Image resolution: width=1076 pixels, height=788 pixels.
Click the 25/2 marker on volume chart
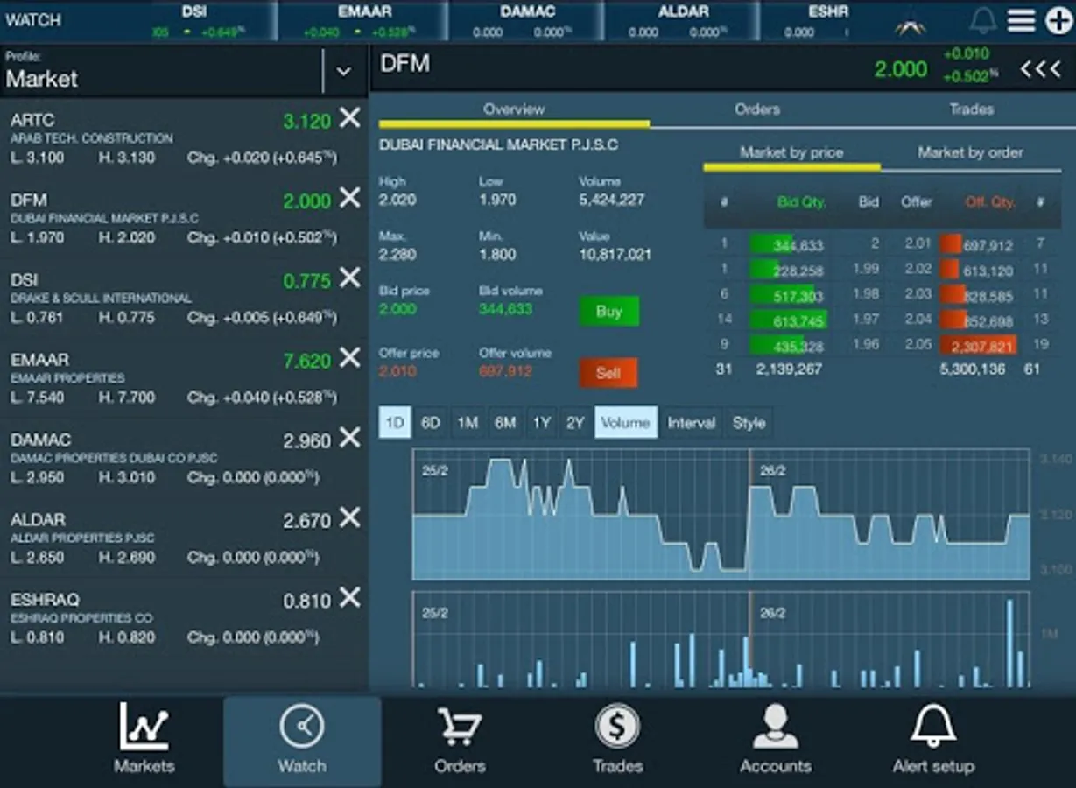point(435,613)
